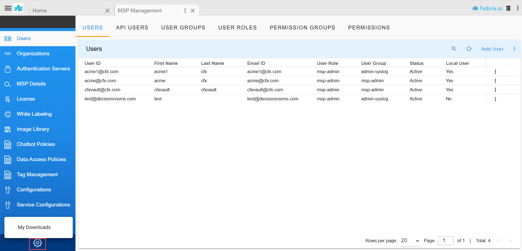Click the refresh icon beside Add User
Image resolution: width=522 pixels, height=251 pixels.
(x=469, y=49)
